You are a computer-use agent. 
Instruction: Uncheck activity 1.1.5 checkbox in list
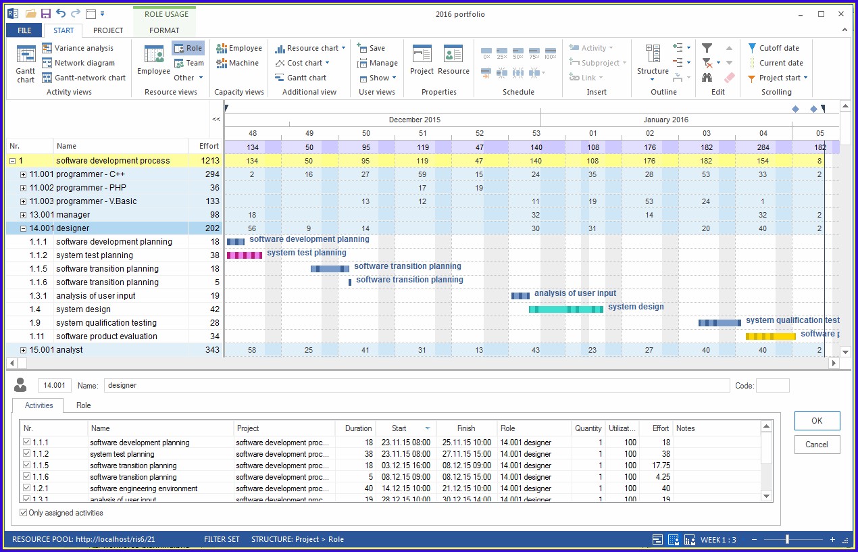click(x=27, y=466)
